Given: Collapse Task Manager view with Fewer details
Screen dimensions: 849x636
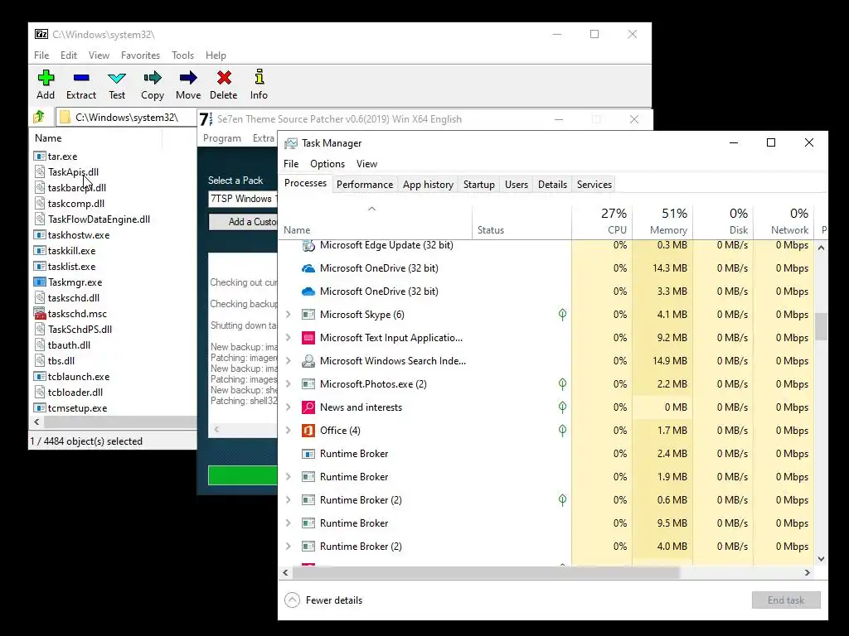Looking at the screenshot, I should pos(324,600).
